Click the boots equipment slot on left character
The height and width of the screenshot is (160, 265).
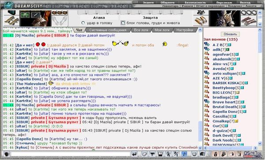pos(11,21)
